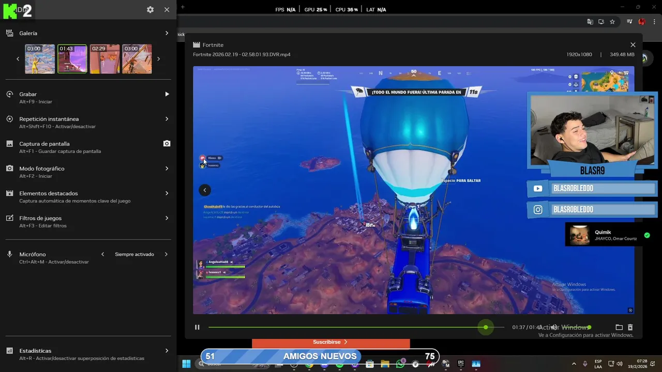Click the Estadísticas bar chart icon

pyautogui.click(x=9, y=351)
